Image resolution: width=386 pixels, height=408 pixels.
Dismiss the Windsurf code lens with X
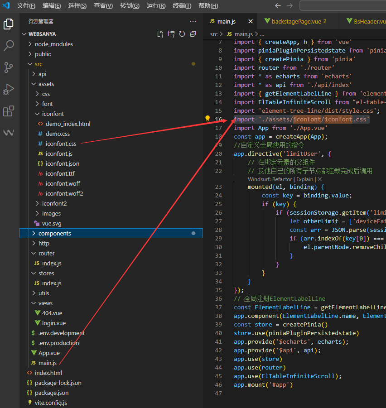tap(320, 179)
